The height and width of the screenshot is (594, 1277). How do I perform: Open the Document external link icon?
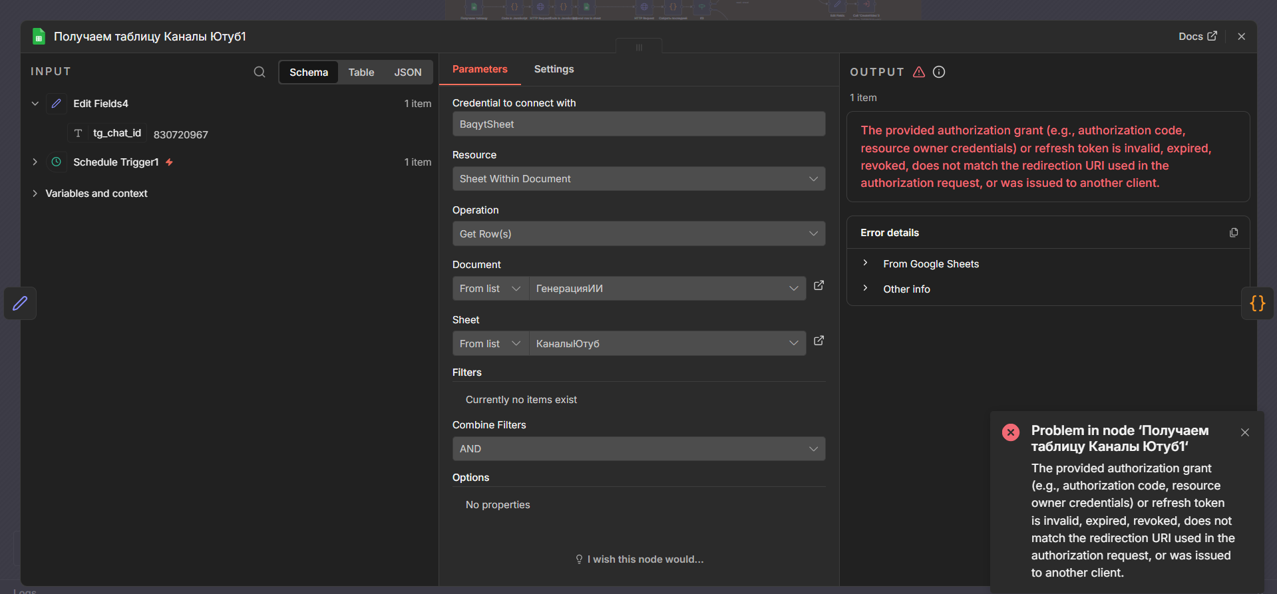819,285
